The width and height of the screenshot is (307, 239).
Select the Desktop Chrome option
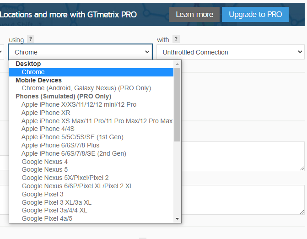91,72
